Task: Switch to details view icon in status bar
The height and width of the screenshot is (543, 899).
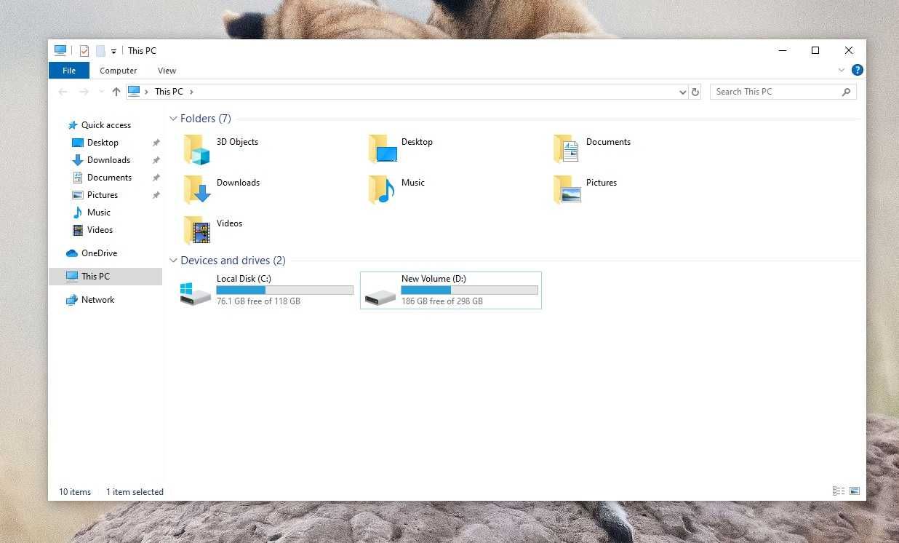Action: [x=839, y=491]
